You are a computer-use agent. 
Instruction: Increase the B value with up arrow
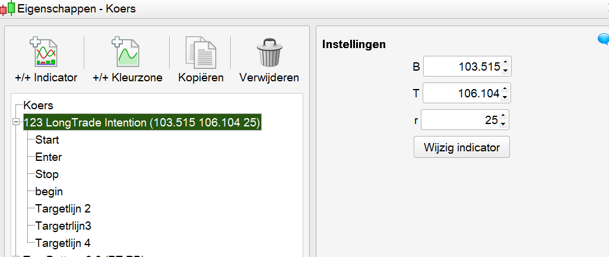[505, 62]
